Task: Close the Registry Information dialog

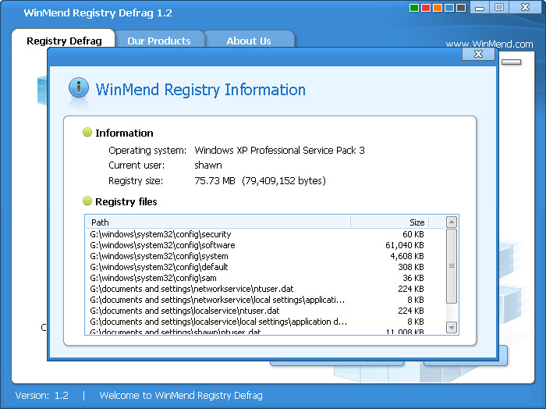Action: coord(478,54)
